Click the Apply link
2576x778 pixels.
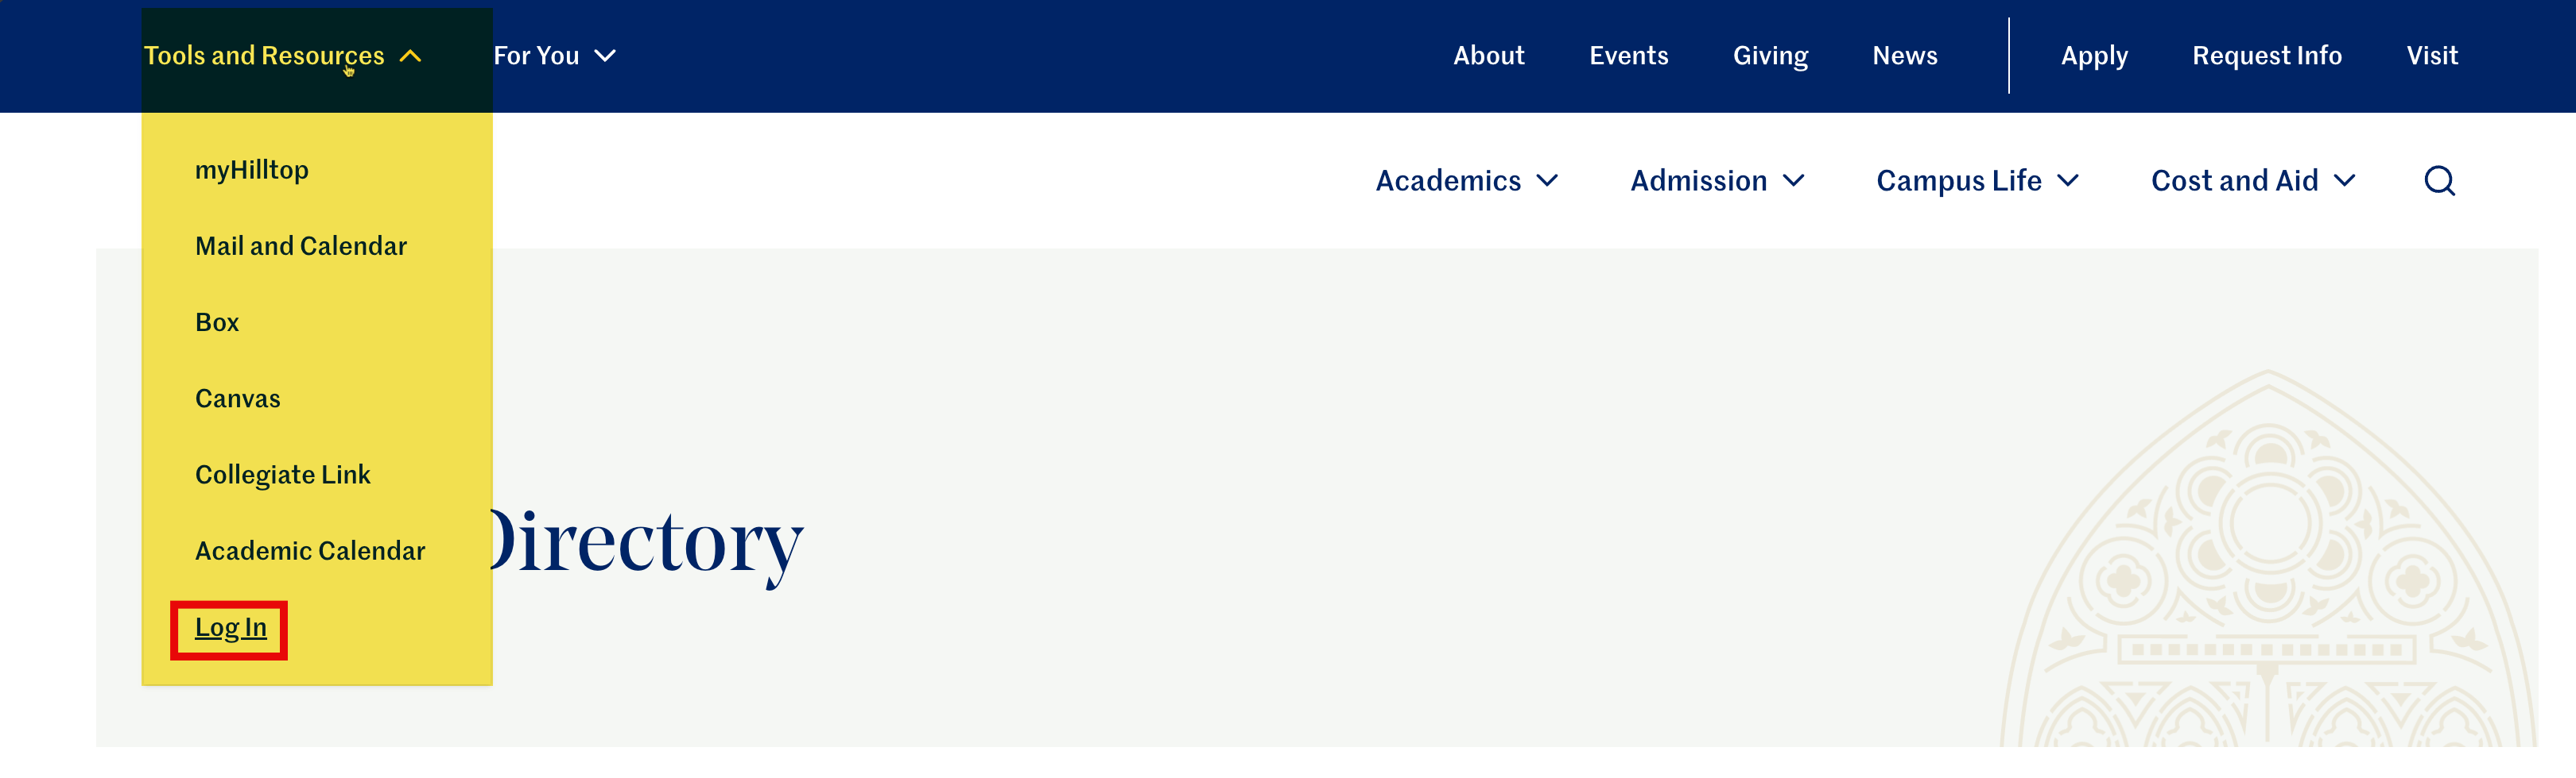click(x=2094, y=56)
